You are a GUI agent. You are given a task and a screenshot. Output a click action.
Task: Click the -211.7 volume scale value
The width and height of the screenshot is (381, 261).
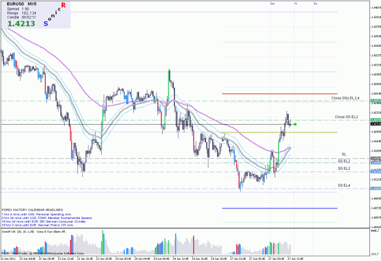click(376, 254)
